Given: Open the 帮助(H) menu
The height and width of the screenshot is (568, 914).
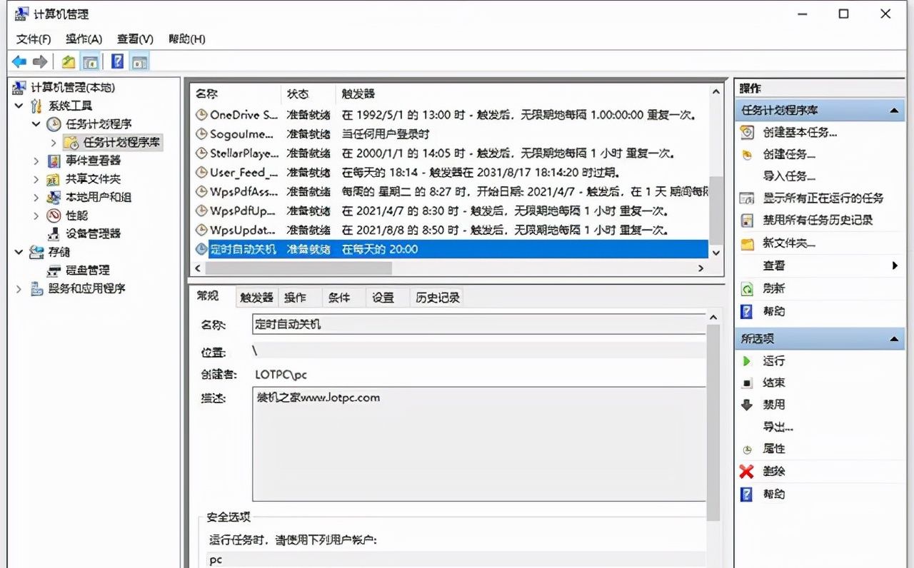Looking at the screenshot, I should click(186, 39).
